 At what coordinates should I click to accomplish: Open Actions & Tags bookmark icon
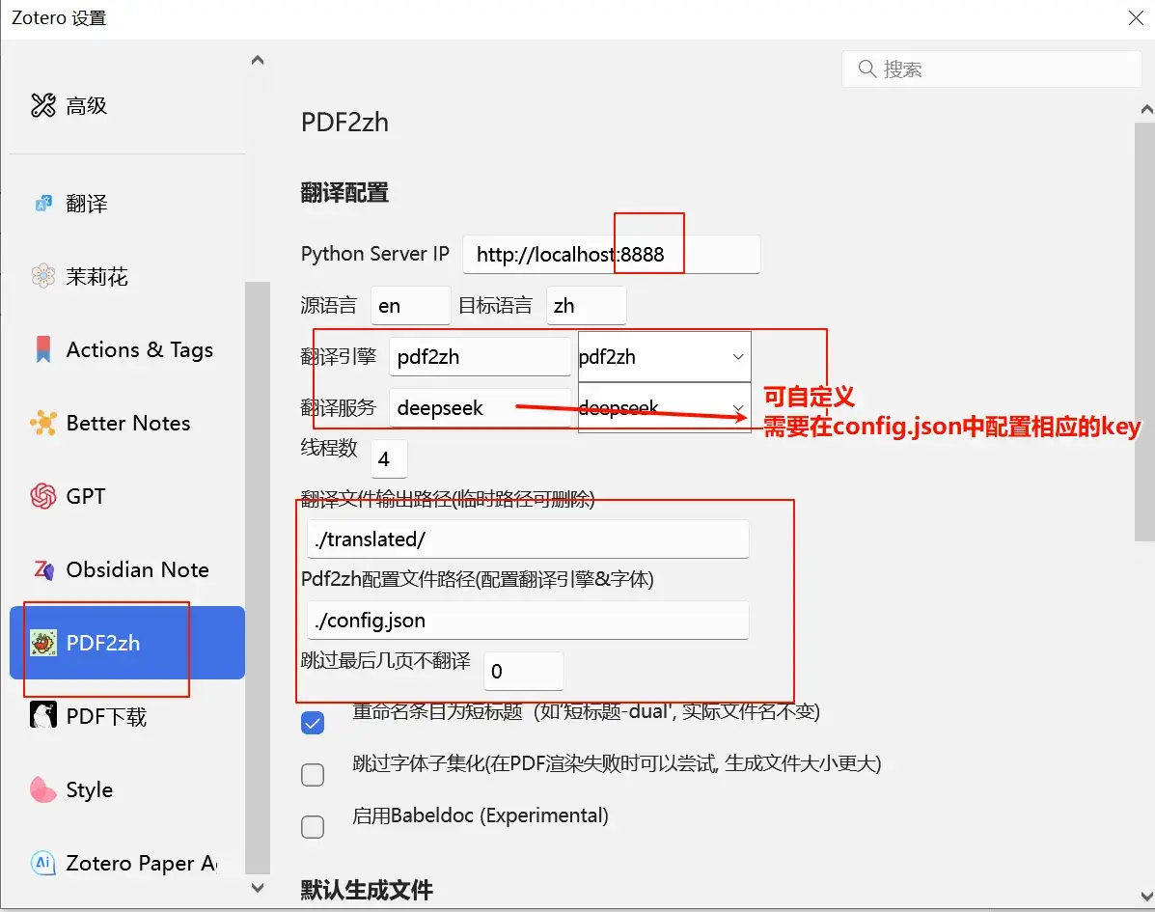[43, 349]
